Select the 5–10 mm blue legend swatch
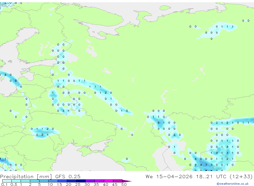Image resolution: width=254 pixels, height=186 pixels. (44, 181)
